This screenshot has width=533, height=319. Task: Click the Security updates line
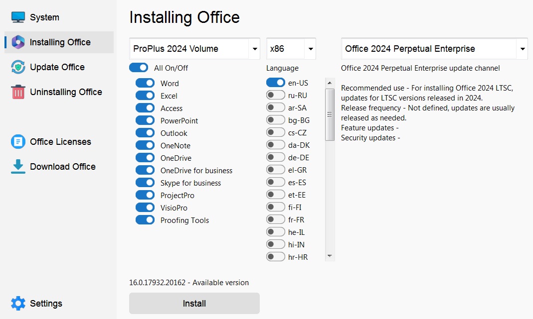[370, 138]
